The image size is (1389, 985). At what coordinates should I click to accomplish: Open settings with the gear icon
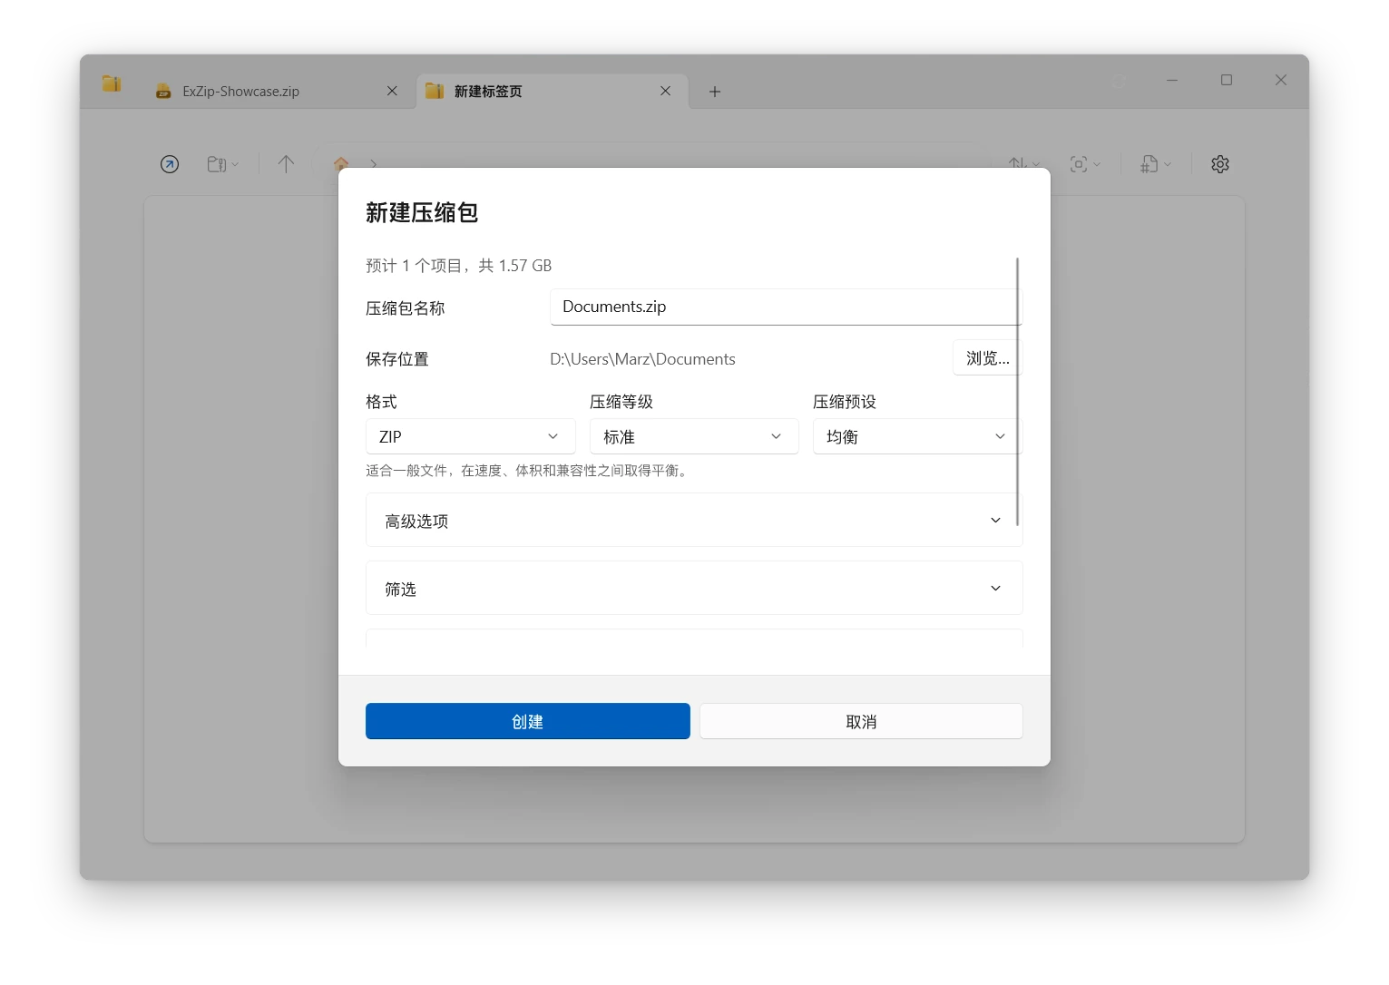point(1220,164)
